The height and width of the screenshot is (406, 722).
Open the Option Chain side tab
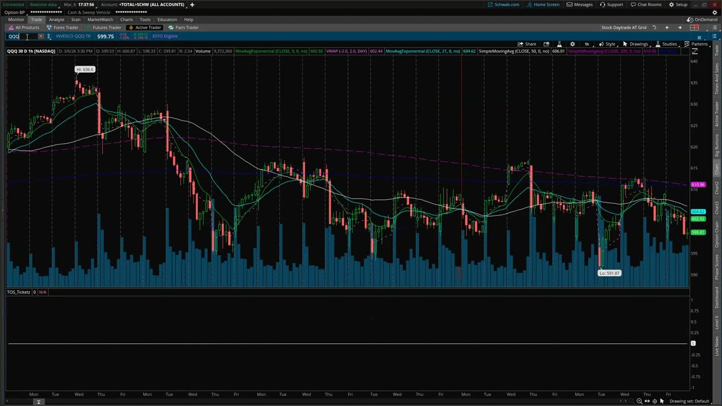(717, 234)
